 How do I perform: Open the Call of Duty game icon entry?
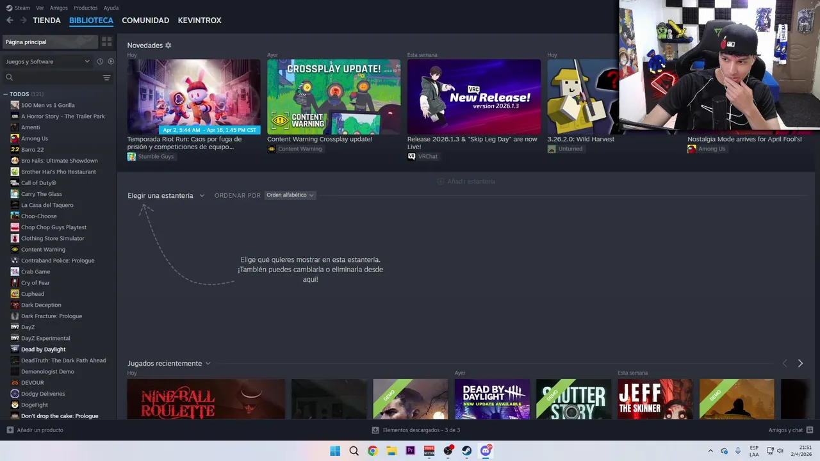(x=15, y=183)
